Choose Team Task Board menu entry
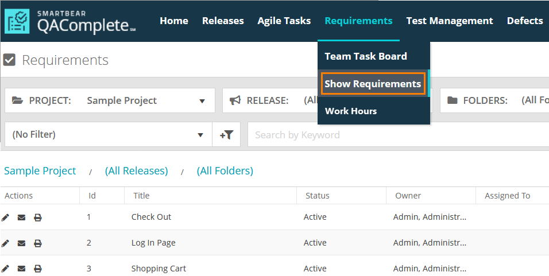The width and height of the screenshot is (549, 276). click(x=366, y=56)
